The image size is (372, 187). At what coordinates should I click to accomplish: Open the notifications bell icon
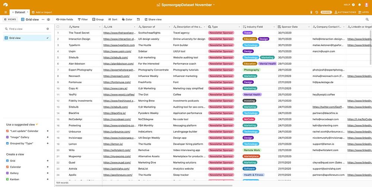tap(360, 5)
